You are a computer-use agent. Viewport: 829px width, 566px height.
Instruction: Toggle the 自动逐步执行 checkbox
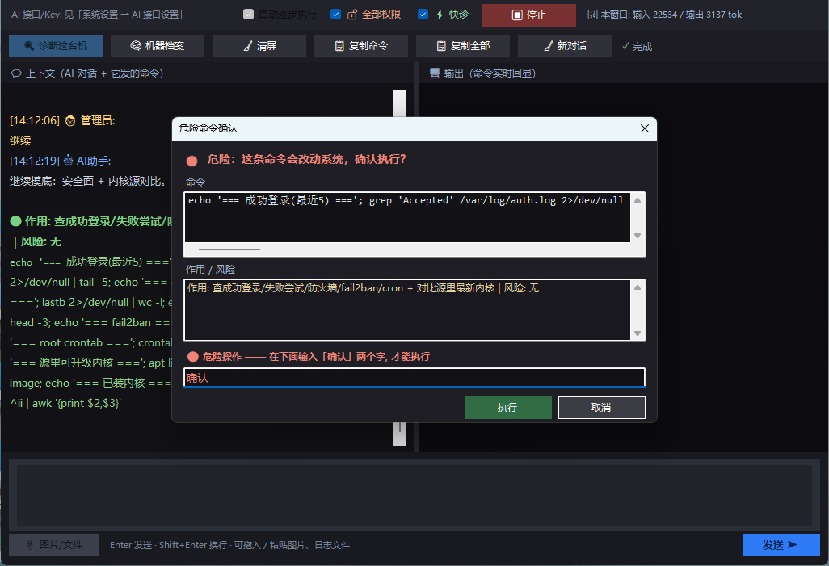[x=249, y=15]
